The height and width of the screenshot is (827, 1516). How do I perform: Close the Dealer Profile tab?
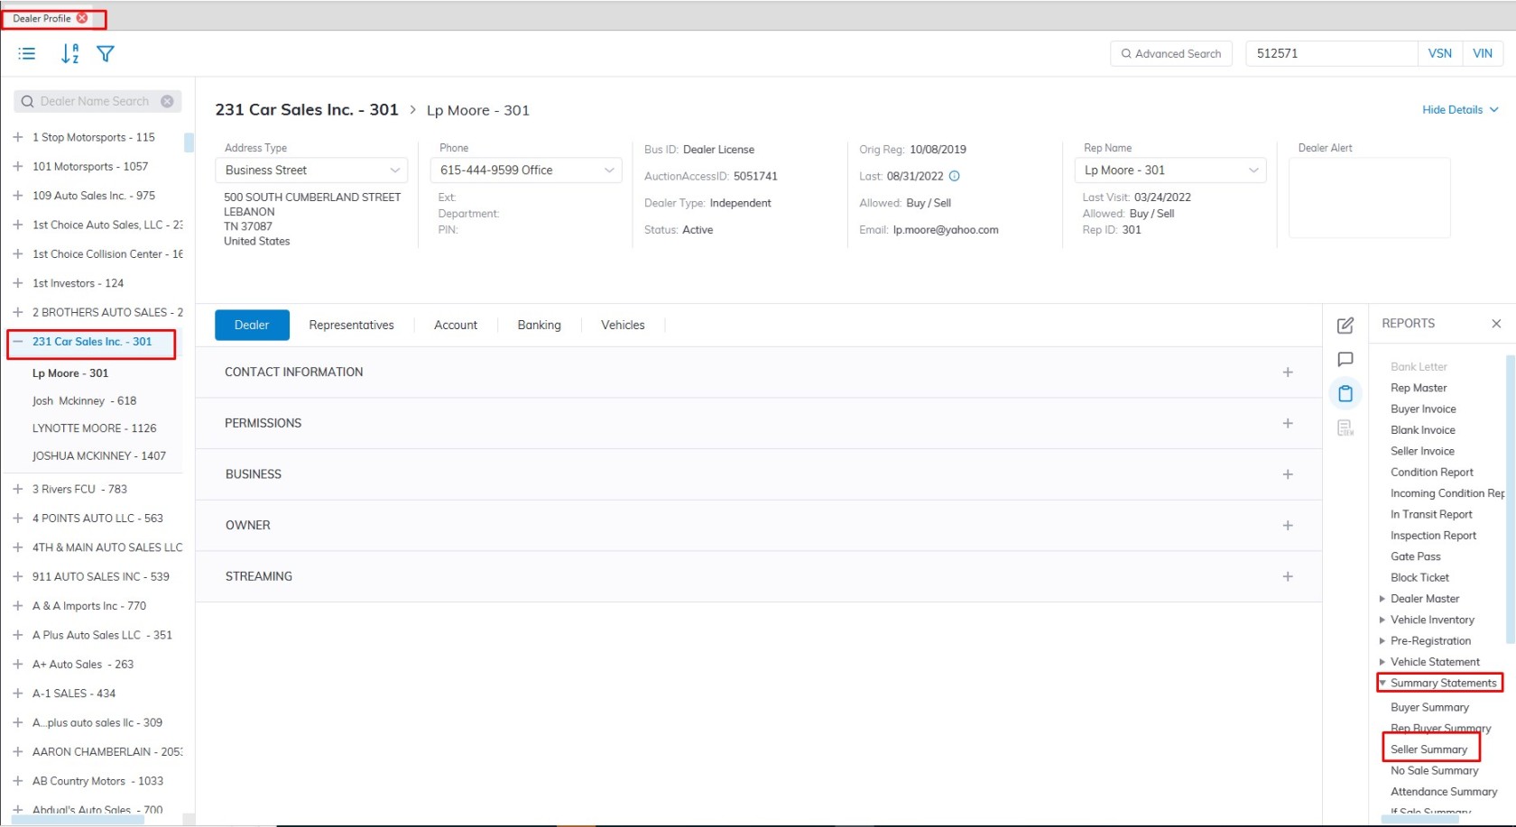click(82, 18)
